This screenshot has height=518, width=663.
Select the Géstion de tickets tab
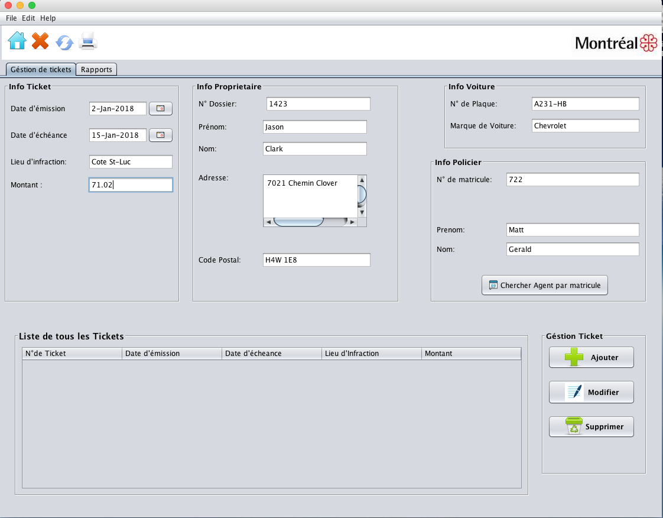point(41,70)
